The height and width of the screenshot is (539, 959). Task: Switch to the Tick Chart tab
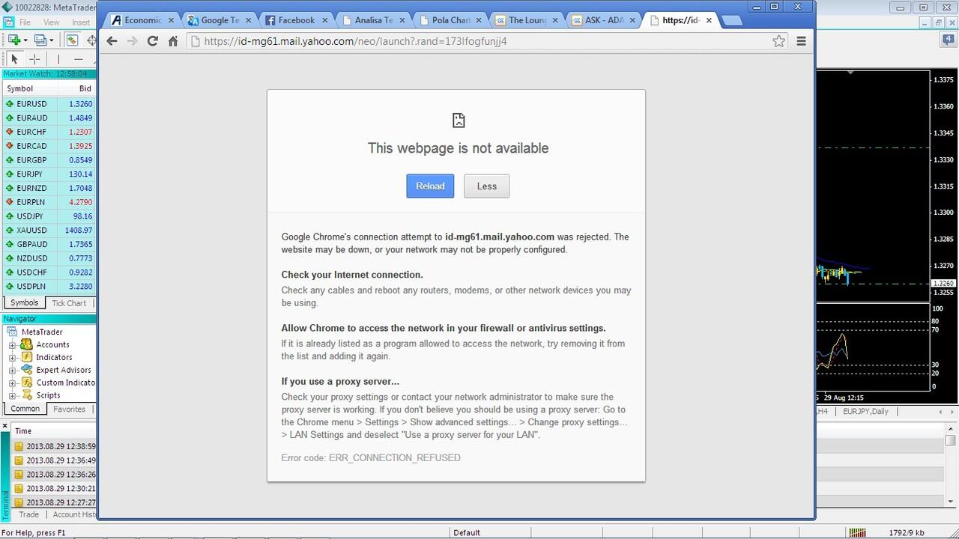pos(69,303)
